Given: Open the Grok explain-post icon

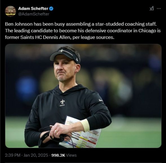Looking at the screenshot, I should click(x=152, y=8).
